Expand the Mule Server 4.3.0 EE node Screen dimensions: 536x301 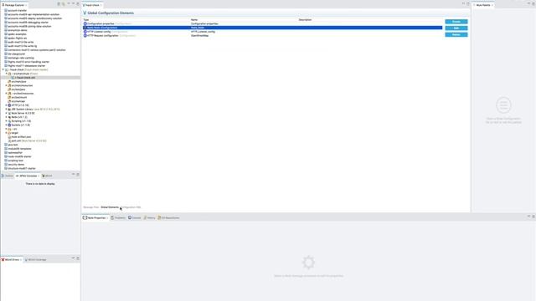[x=6, y=114]
